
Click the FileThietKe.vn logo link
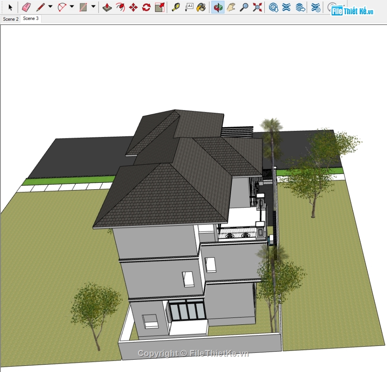click(352, 11)
